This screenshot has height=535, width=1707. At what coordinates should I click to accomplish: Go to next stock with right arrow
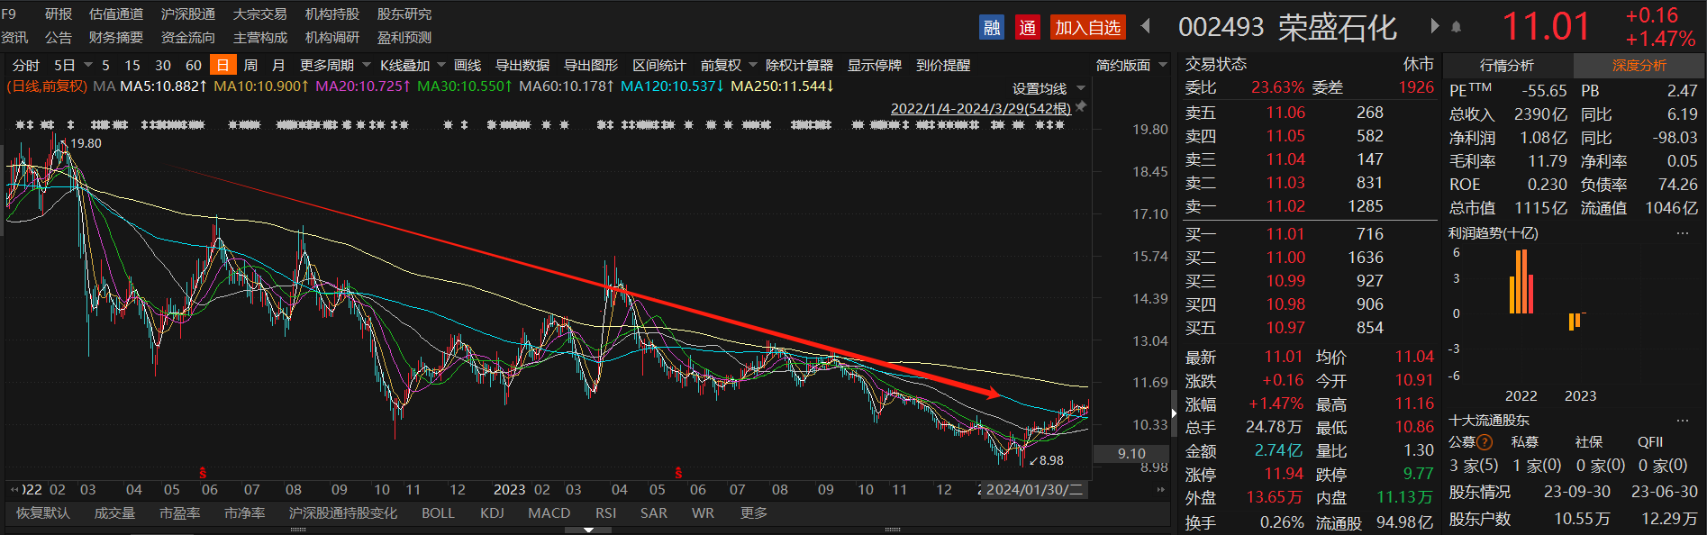(x=1435, y=26)
